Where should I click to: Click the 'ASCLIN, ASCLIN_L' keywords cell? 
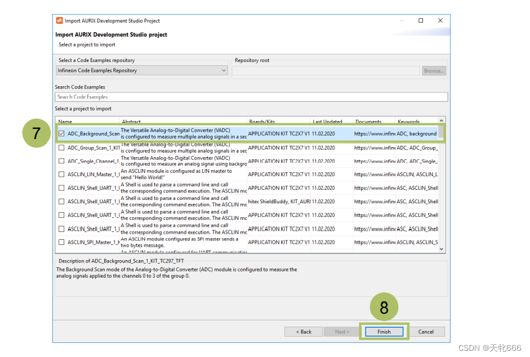417,175
